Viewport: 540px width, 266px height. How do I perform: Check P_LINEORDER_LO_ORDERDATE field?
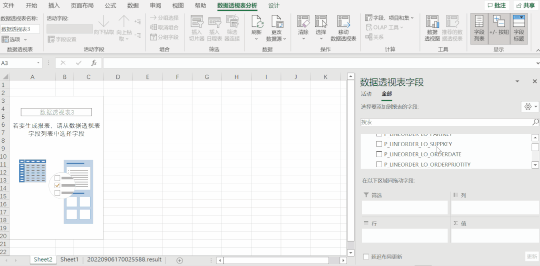pyautogui.click(x=379, y=154)
